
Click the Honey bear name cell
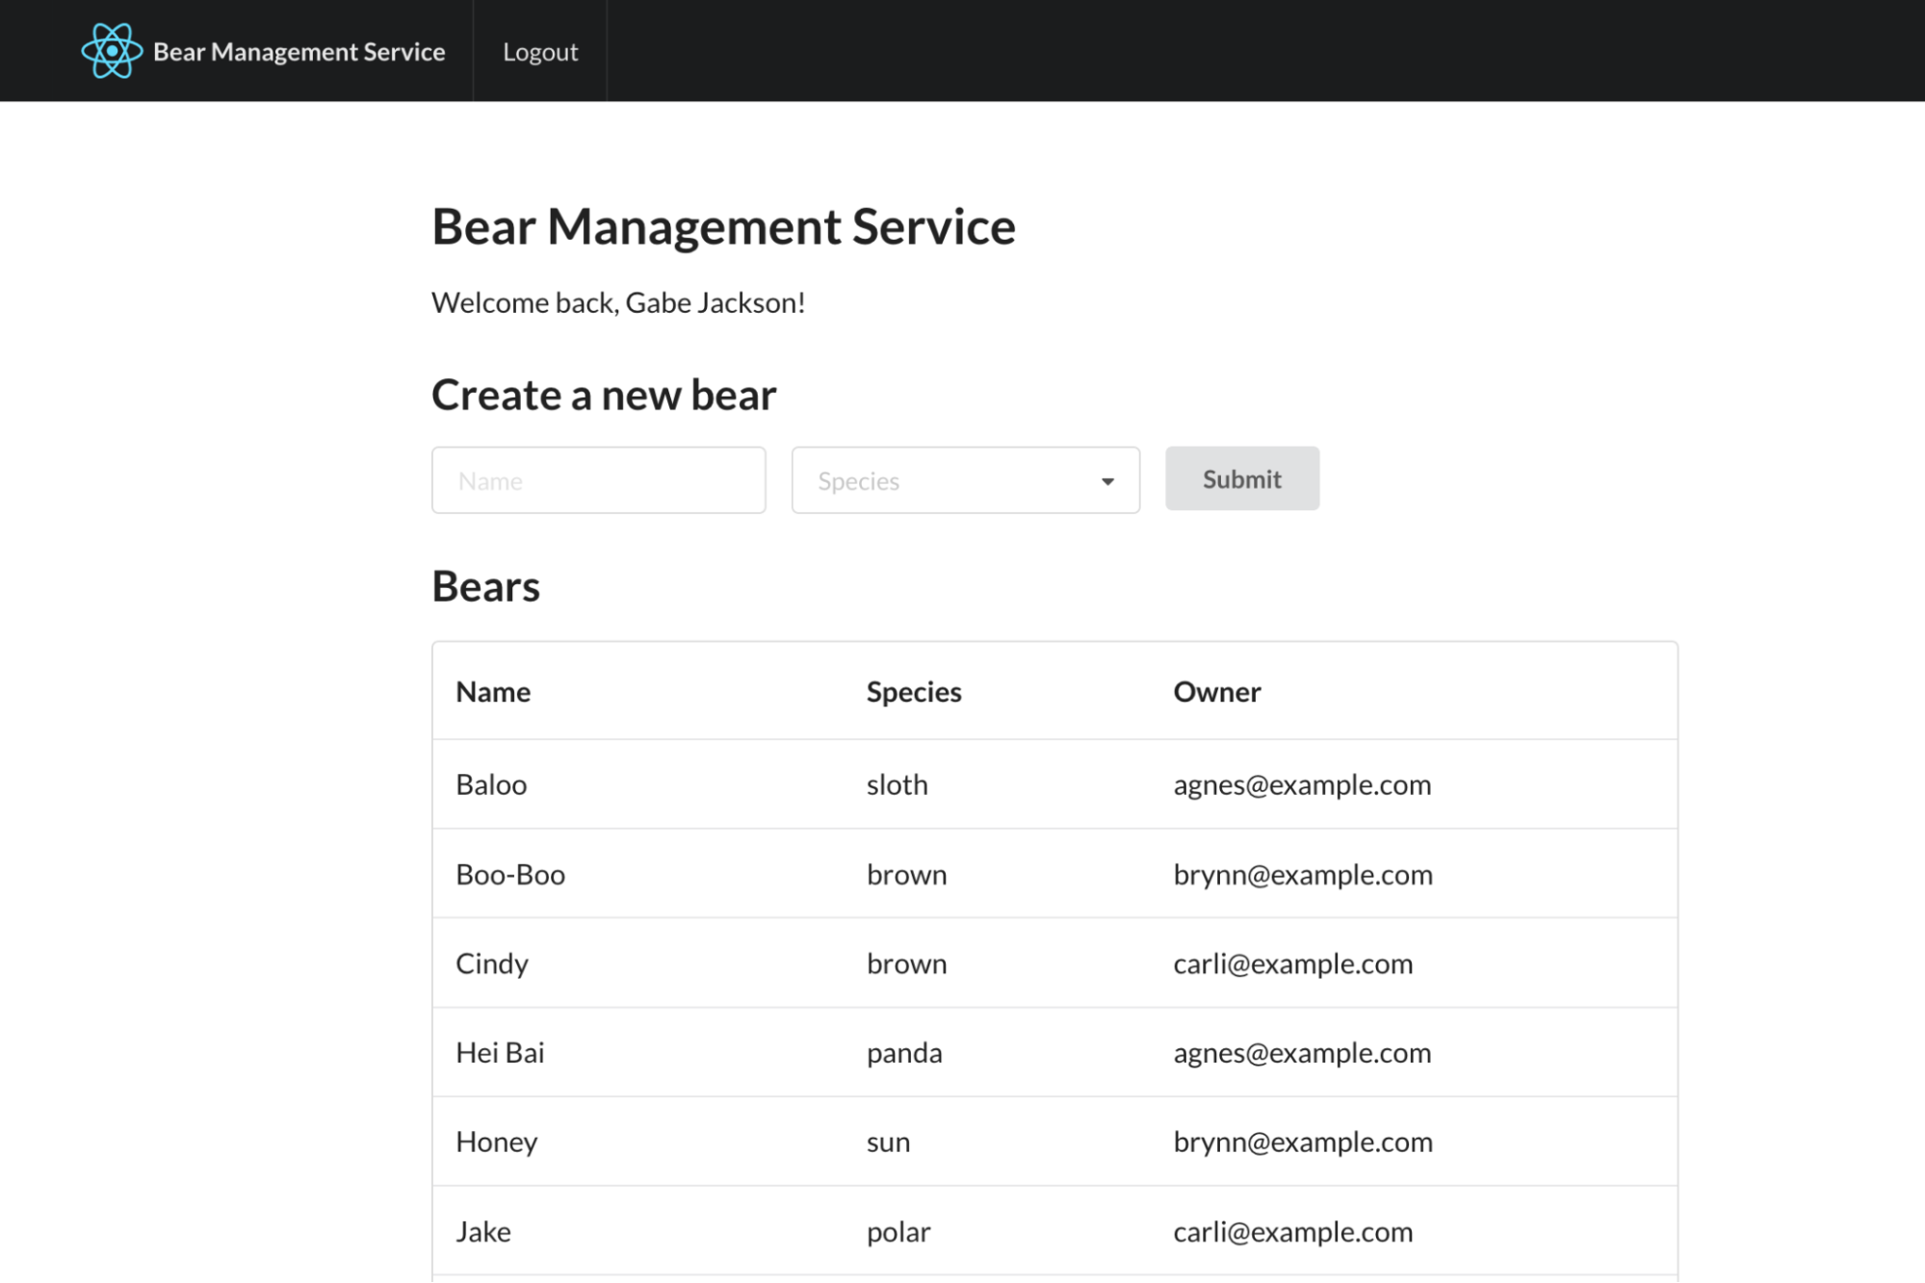click(x=497, y=1142)
